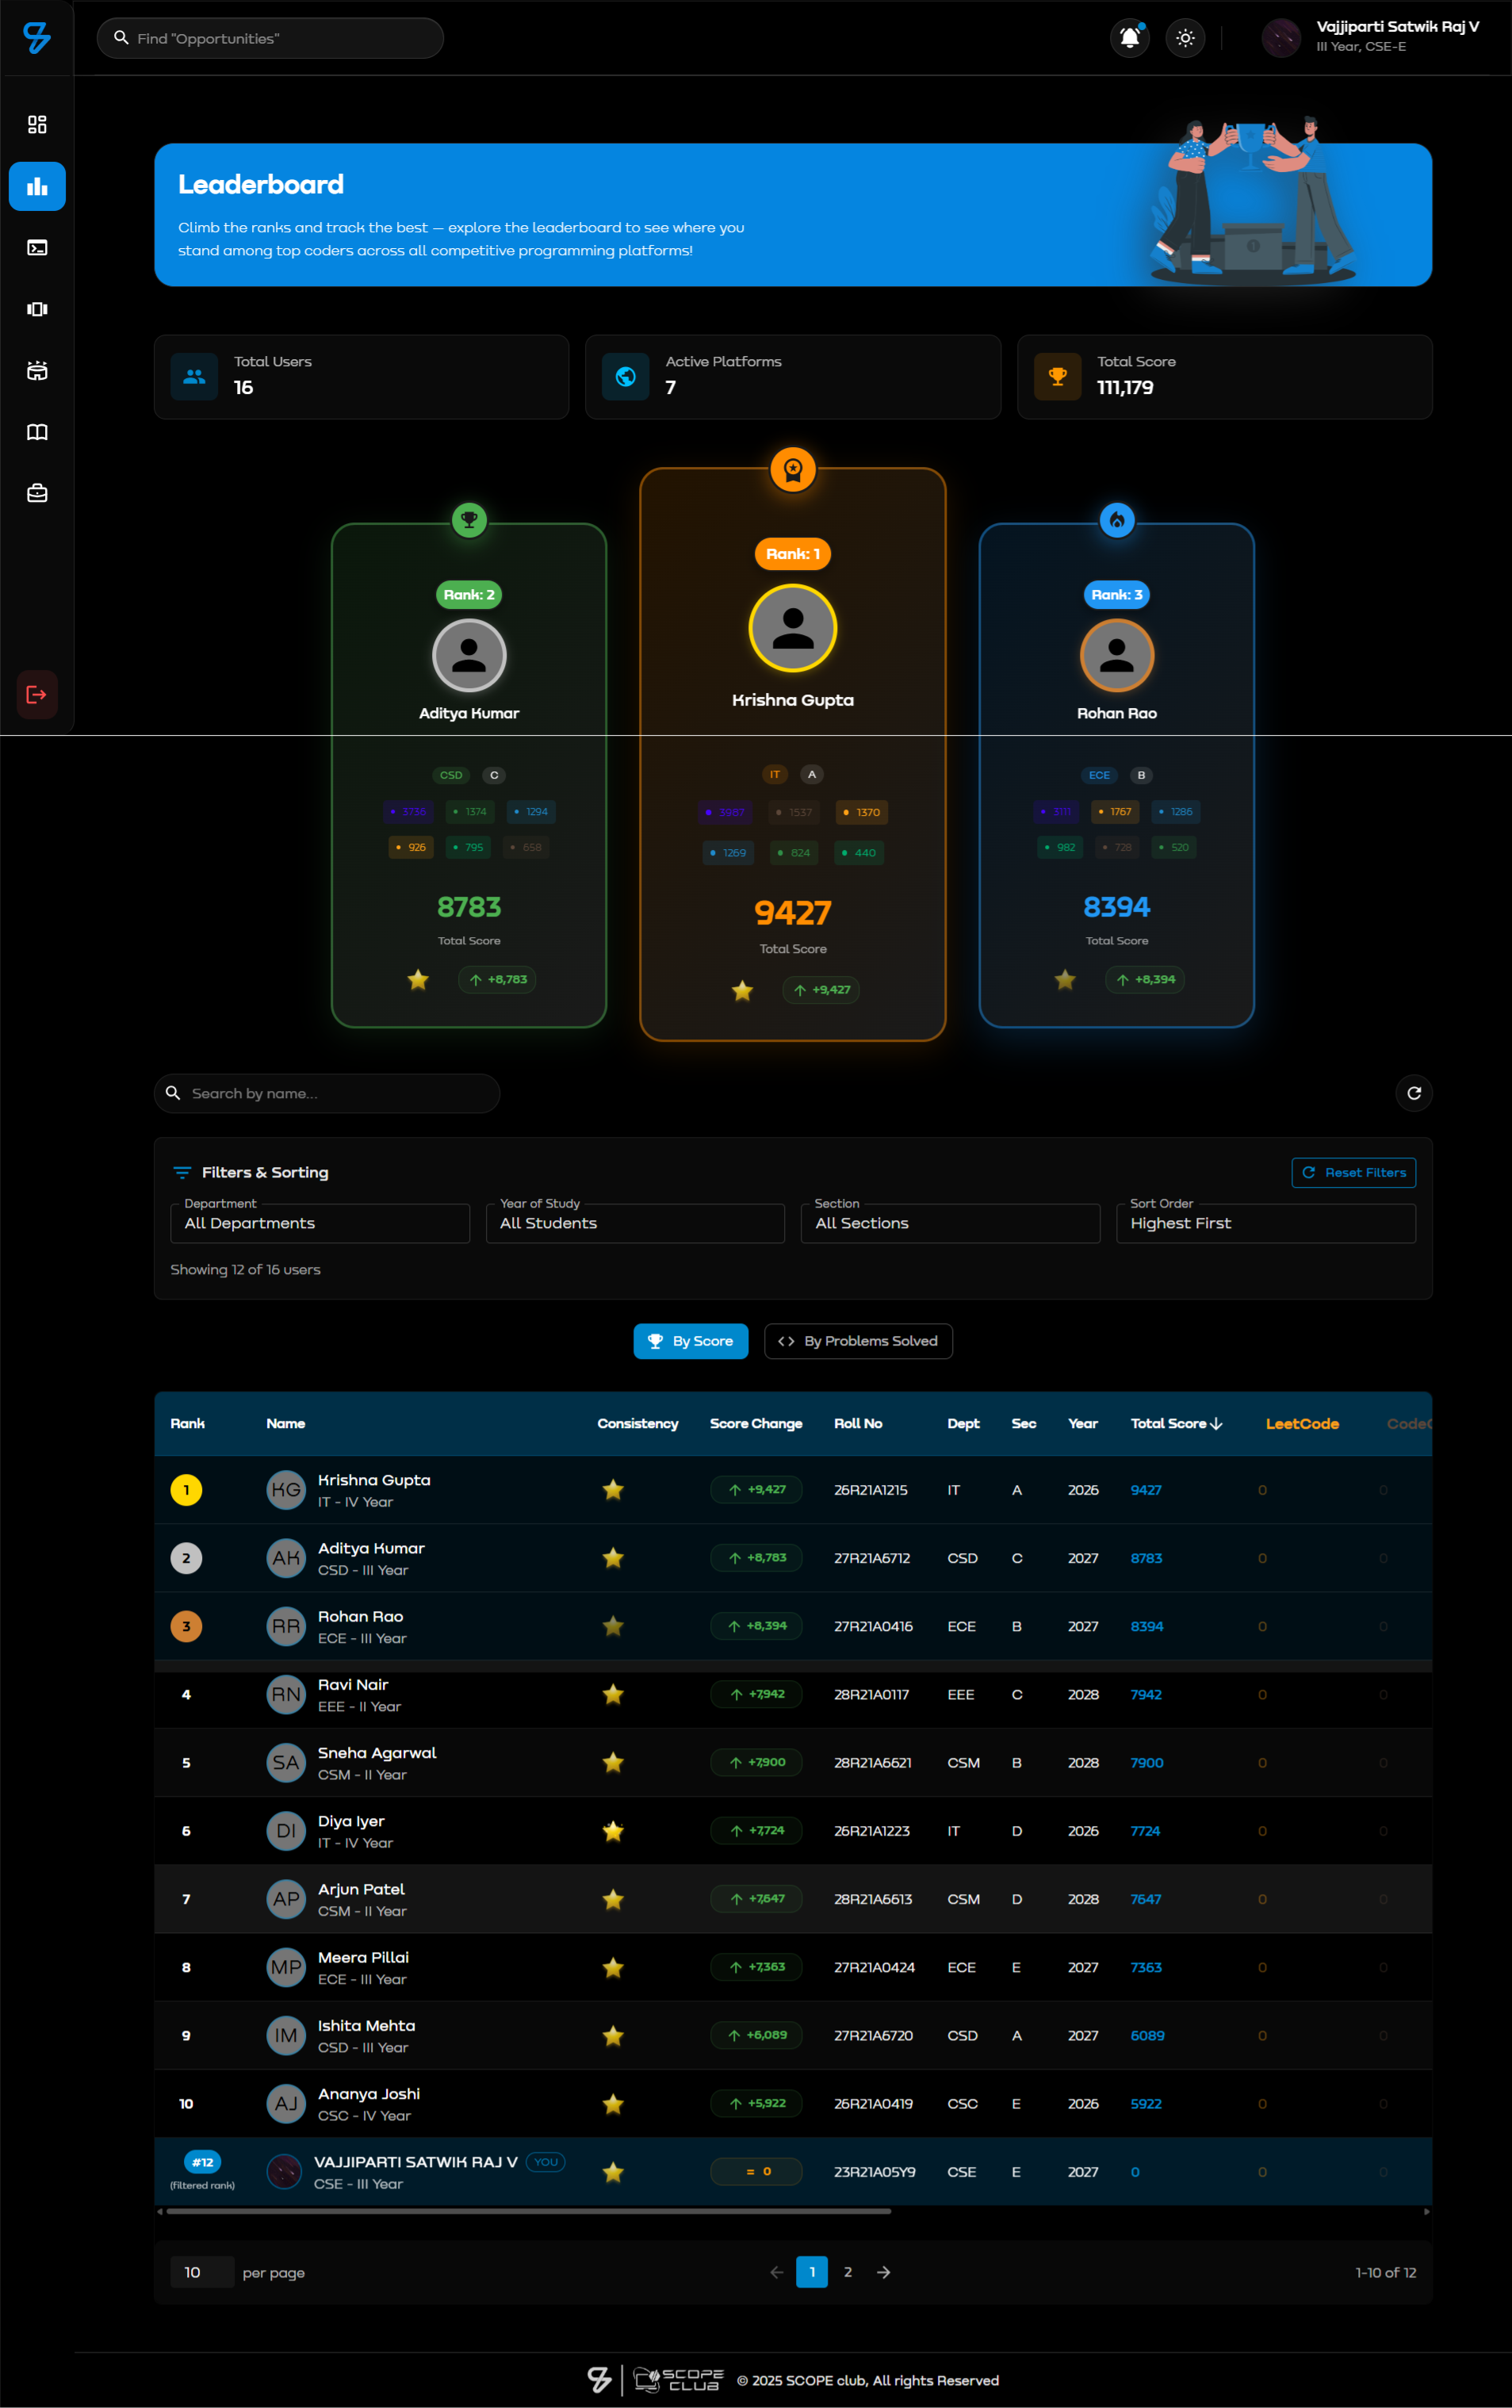Open the dashboard grid icon in the sidebar
The width and height of the screenshot is (1512, 2408).
tap(37, 124)
